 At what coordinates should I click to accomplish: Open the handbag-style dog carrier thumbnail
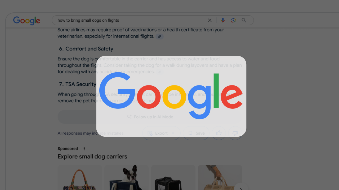click(x=80, y=177)
